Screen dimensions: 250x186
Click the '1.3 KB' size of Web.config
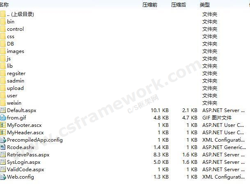click(161, 177)
